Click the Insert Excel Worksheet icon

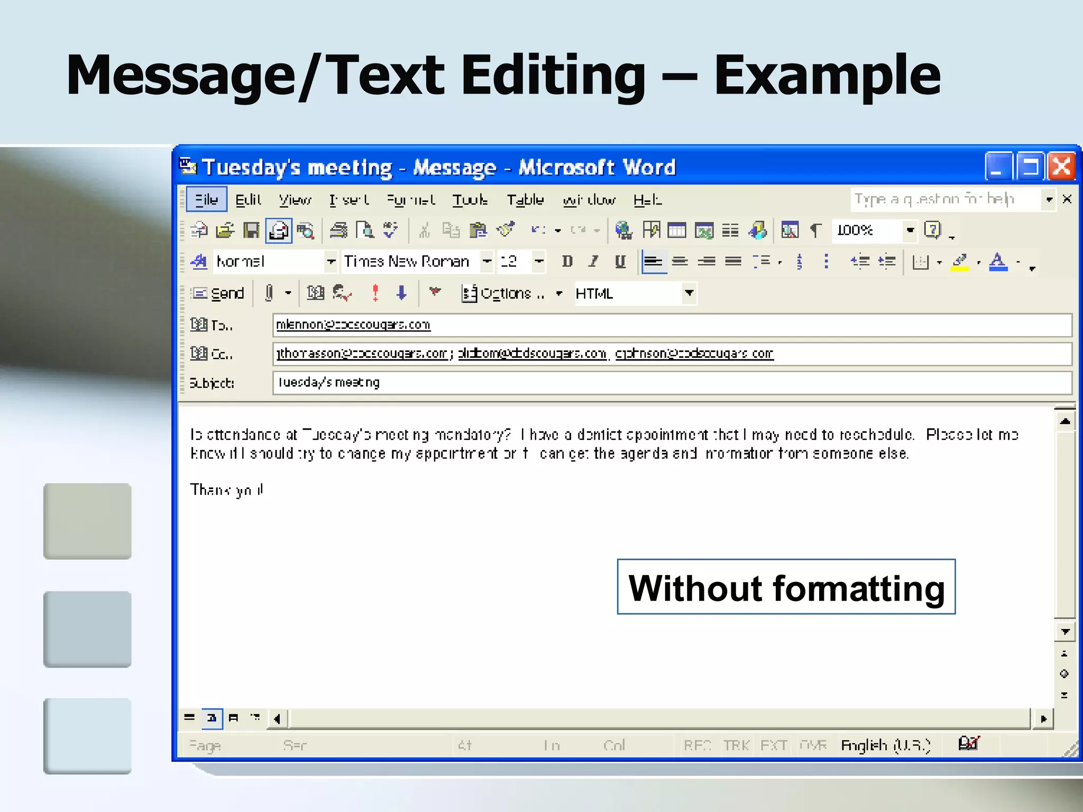click(x=704, y=230)
